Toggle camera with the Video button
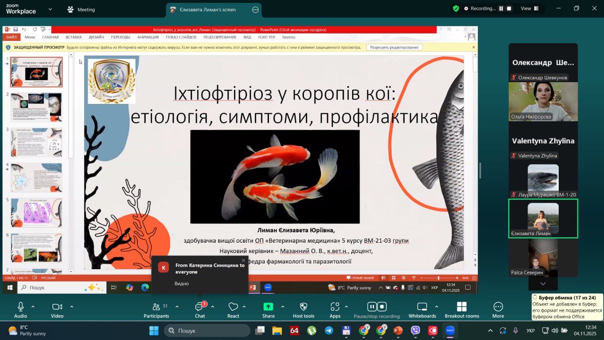This screenshot has height=340, width=604. [x=57, y=307]
